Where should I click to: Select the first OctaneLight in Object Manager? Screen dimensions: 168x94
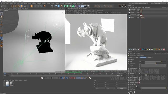point(133,9)
